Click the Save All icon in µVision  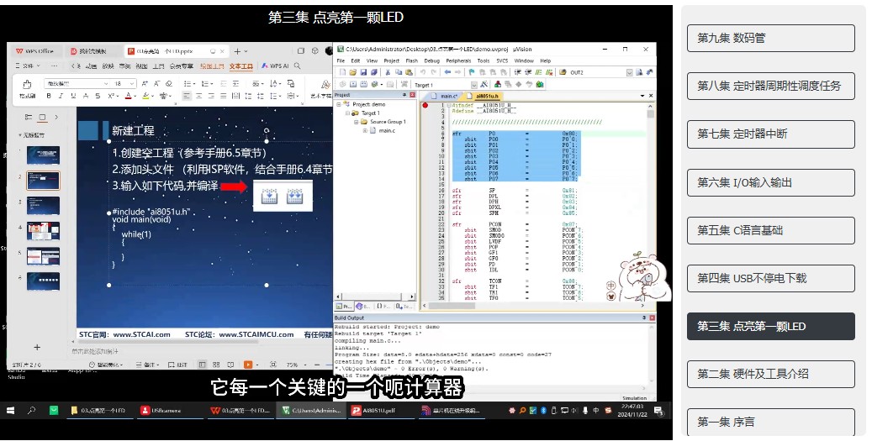pyautogui.click(x=373, y=72)
